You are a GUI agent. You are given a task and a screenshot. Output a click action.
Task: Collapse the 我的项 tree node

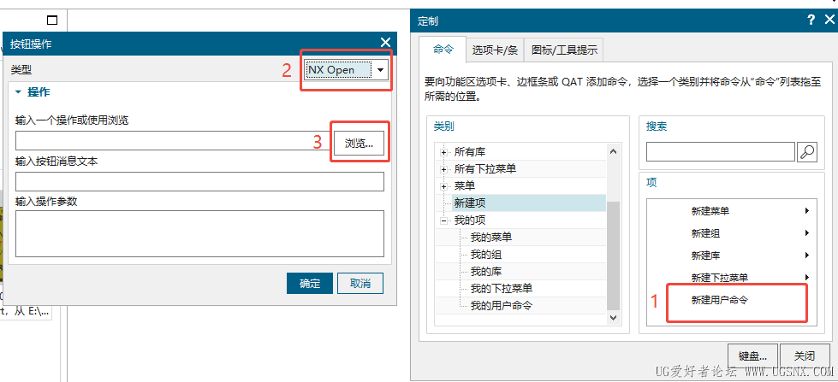click(443, 220)
